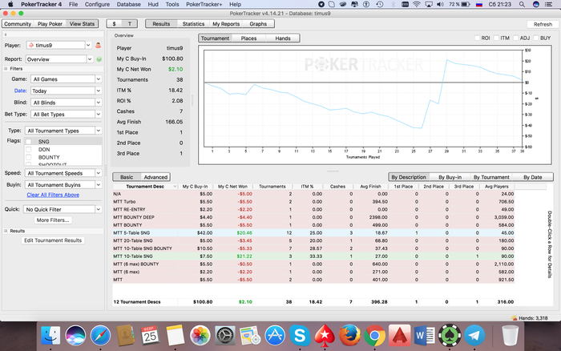
Task: Enable the ITM graph checkbox
Action: click(496, 38)
